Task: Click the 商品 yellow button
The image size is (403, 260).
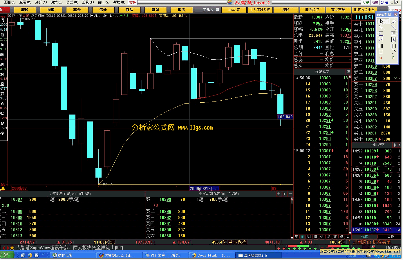Action: point(129,10)
